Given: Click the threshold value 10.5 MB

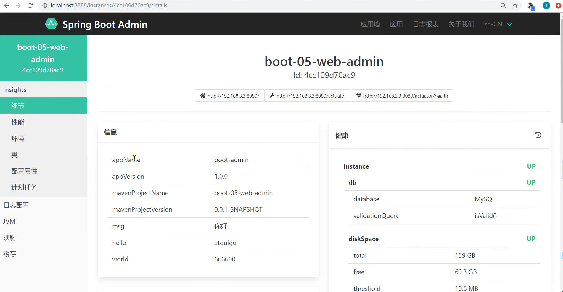Looking at the screenshot, I should tap(467, 288).
